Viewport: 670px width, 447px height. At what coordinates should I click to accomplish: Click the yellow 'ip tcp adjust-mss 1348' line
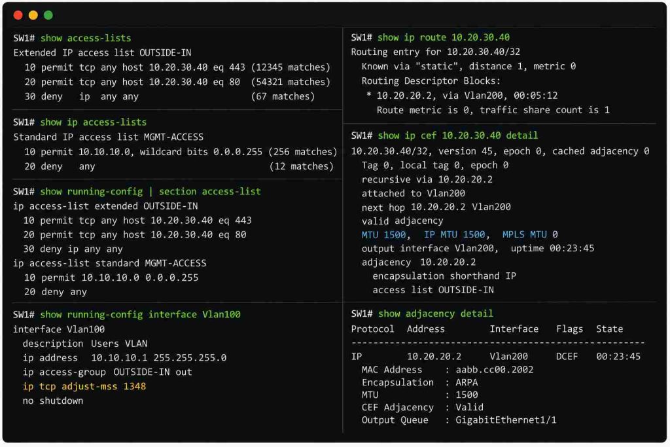click(84, 386)
